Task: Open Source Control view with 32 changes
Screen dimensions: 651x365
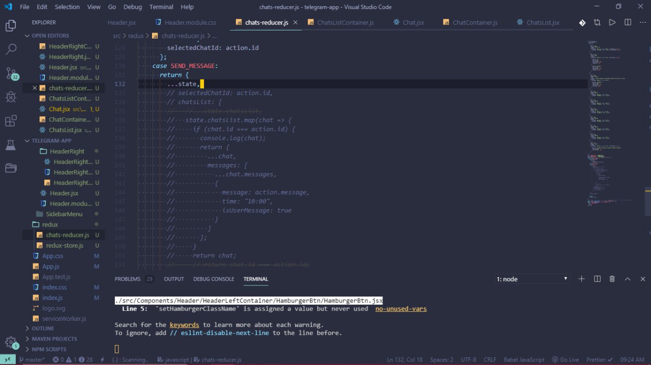Action: [x=11, y=73]
